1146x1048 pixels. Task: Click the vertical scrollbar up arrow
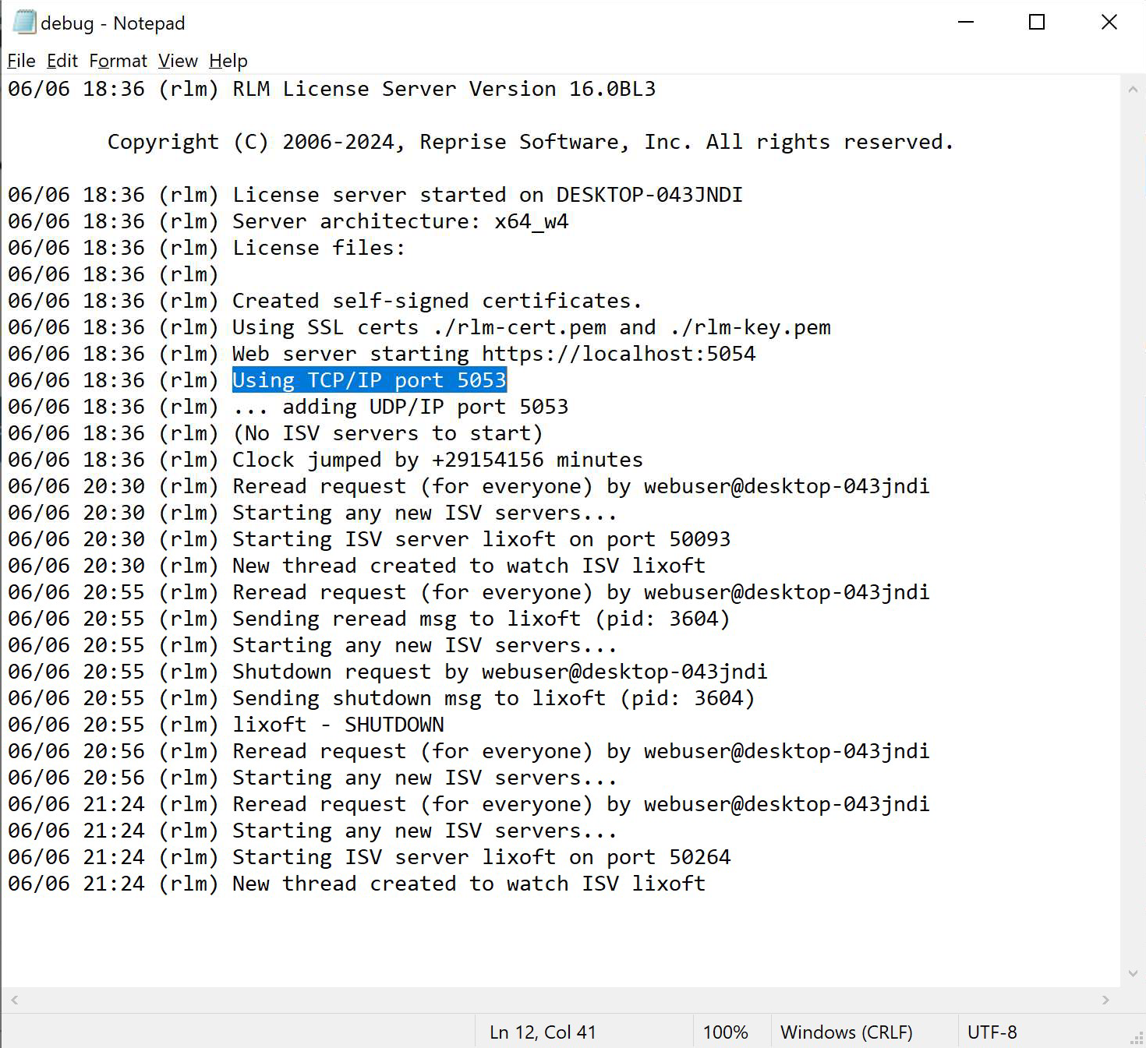[x=1133, y=90]
